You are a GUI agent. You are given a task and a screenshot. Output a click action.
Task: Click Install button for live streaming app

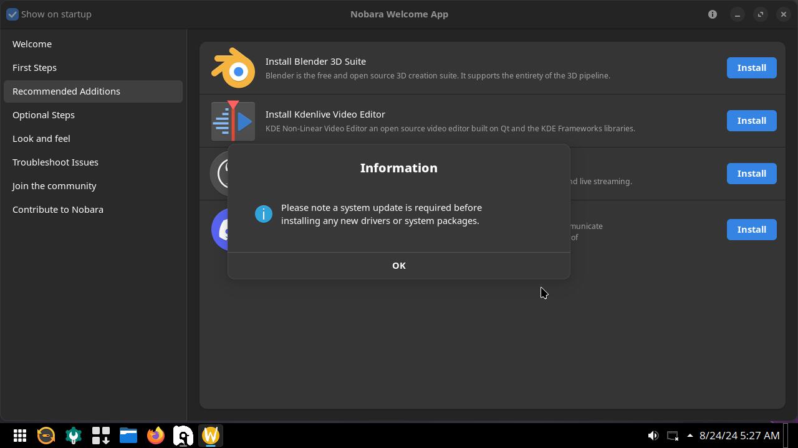pos(751,174)
